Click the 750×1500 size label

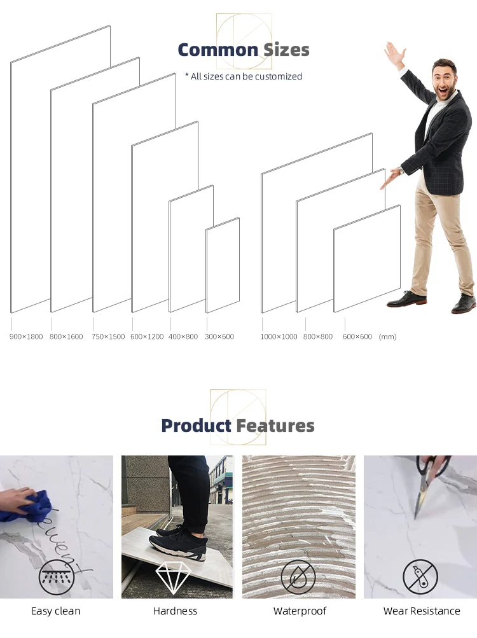point(108,336)
